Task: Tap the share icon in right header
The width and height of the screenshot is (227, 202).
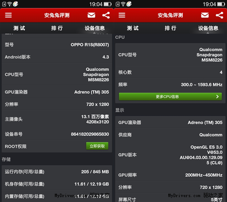Action: click(220, 15)
